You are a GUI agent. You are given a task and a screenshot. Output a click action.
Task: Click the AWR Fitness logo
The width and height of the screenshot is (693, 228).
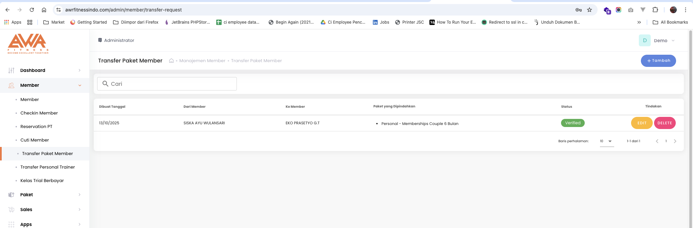click(x=28, y=44)
